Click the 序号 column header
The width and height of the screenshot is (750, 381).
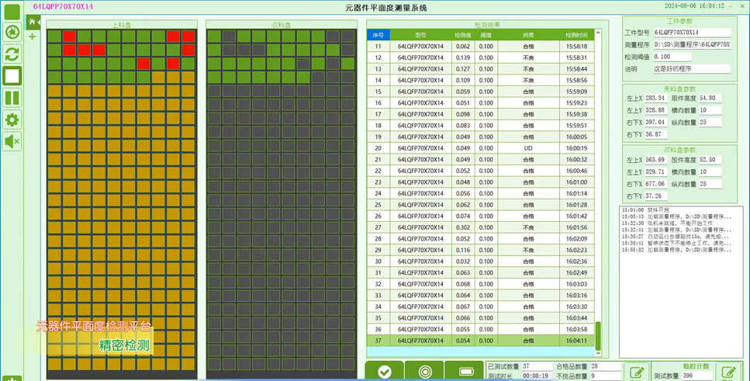click(x=378, y=35)
